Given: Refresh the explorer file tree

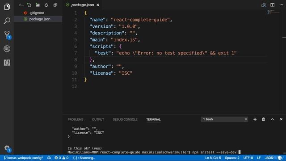Looking at the screenshot, I should click(x=46, y=5).
